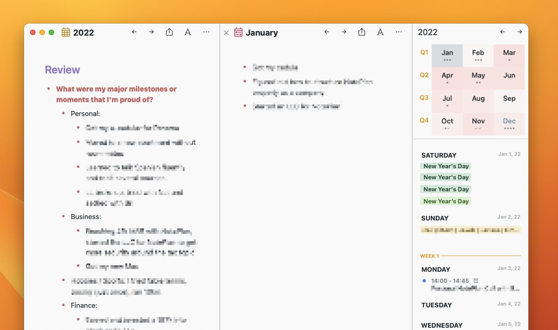The width and height of the screenshot is (558, 330).
Task: Open Oct in the year calendar
Action: pos(447,124)
